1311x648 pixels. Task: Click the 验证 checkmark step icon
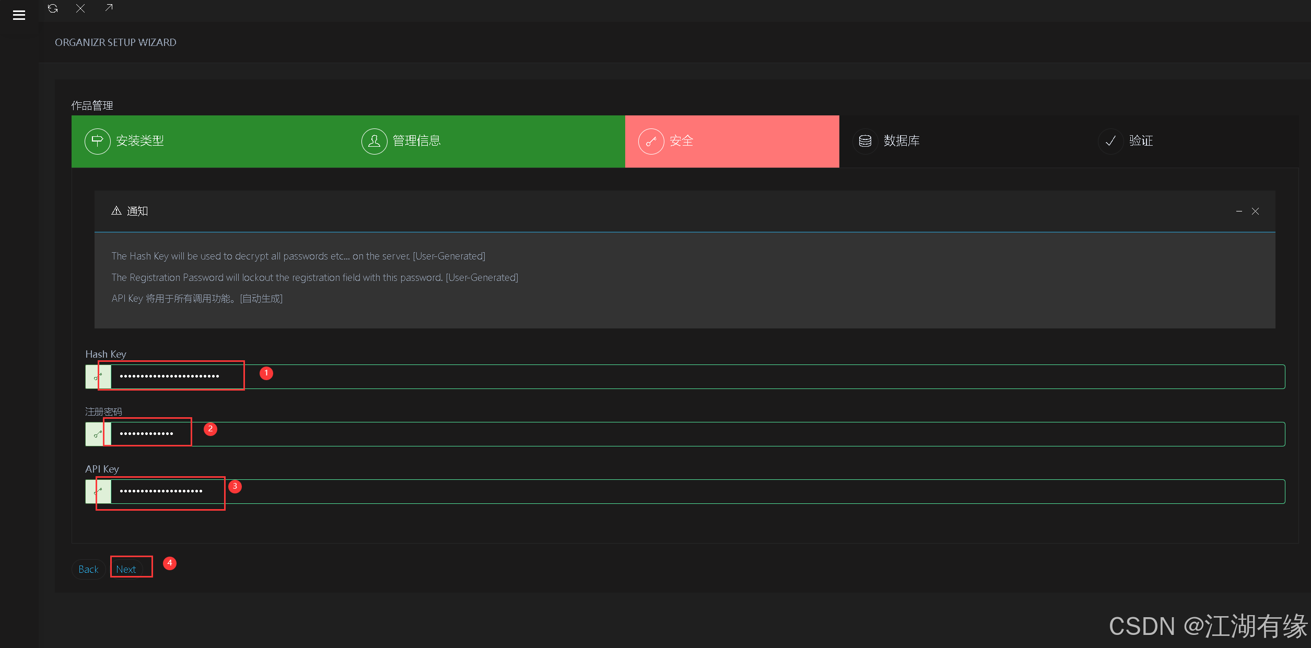click(1110, 141)
